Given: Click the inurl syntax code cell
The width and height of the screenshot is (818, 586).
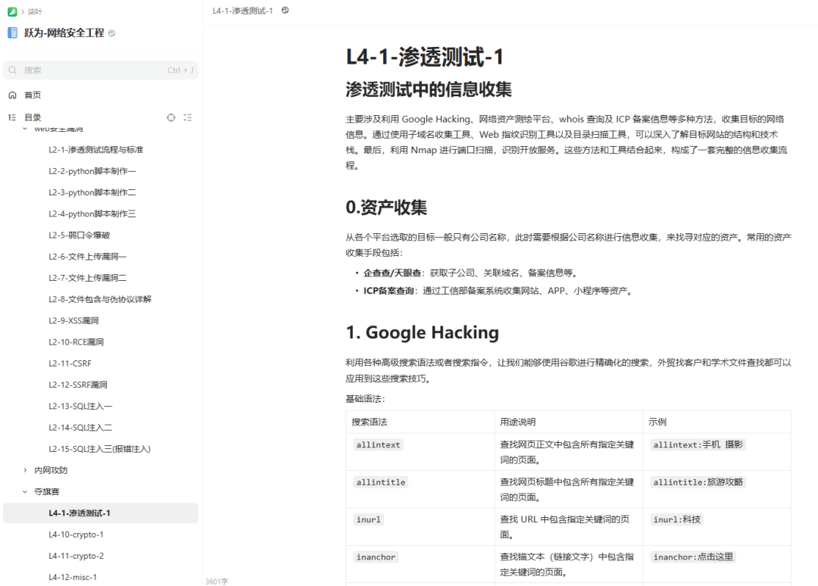Looking at the screenshot, I should [x=368, y=519].
